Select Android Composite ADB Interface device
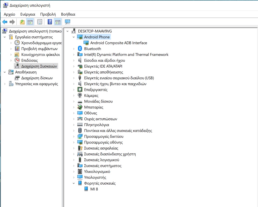The width and height of the screenshot is (258, 207). coord(118,43)
